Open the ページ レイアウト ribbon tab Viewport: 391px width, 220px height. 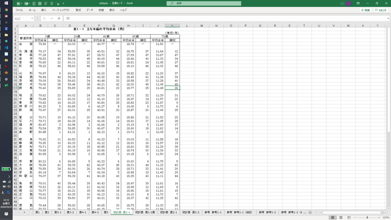(61, 10)
